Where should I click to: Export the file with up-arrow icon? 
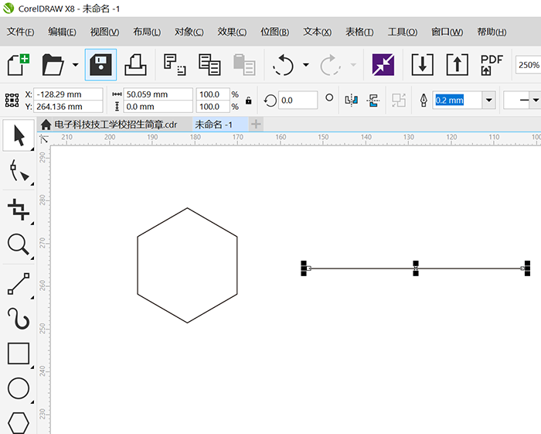458,64
